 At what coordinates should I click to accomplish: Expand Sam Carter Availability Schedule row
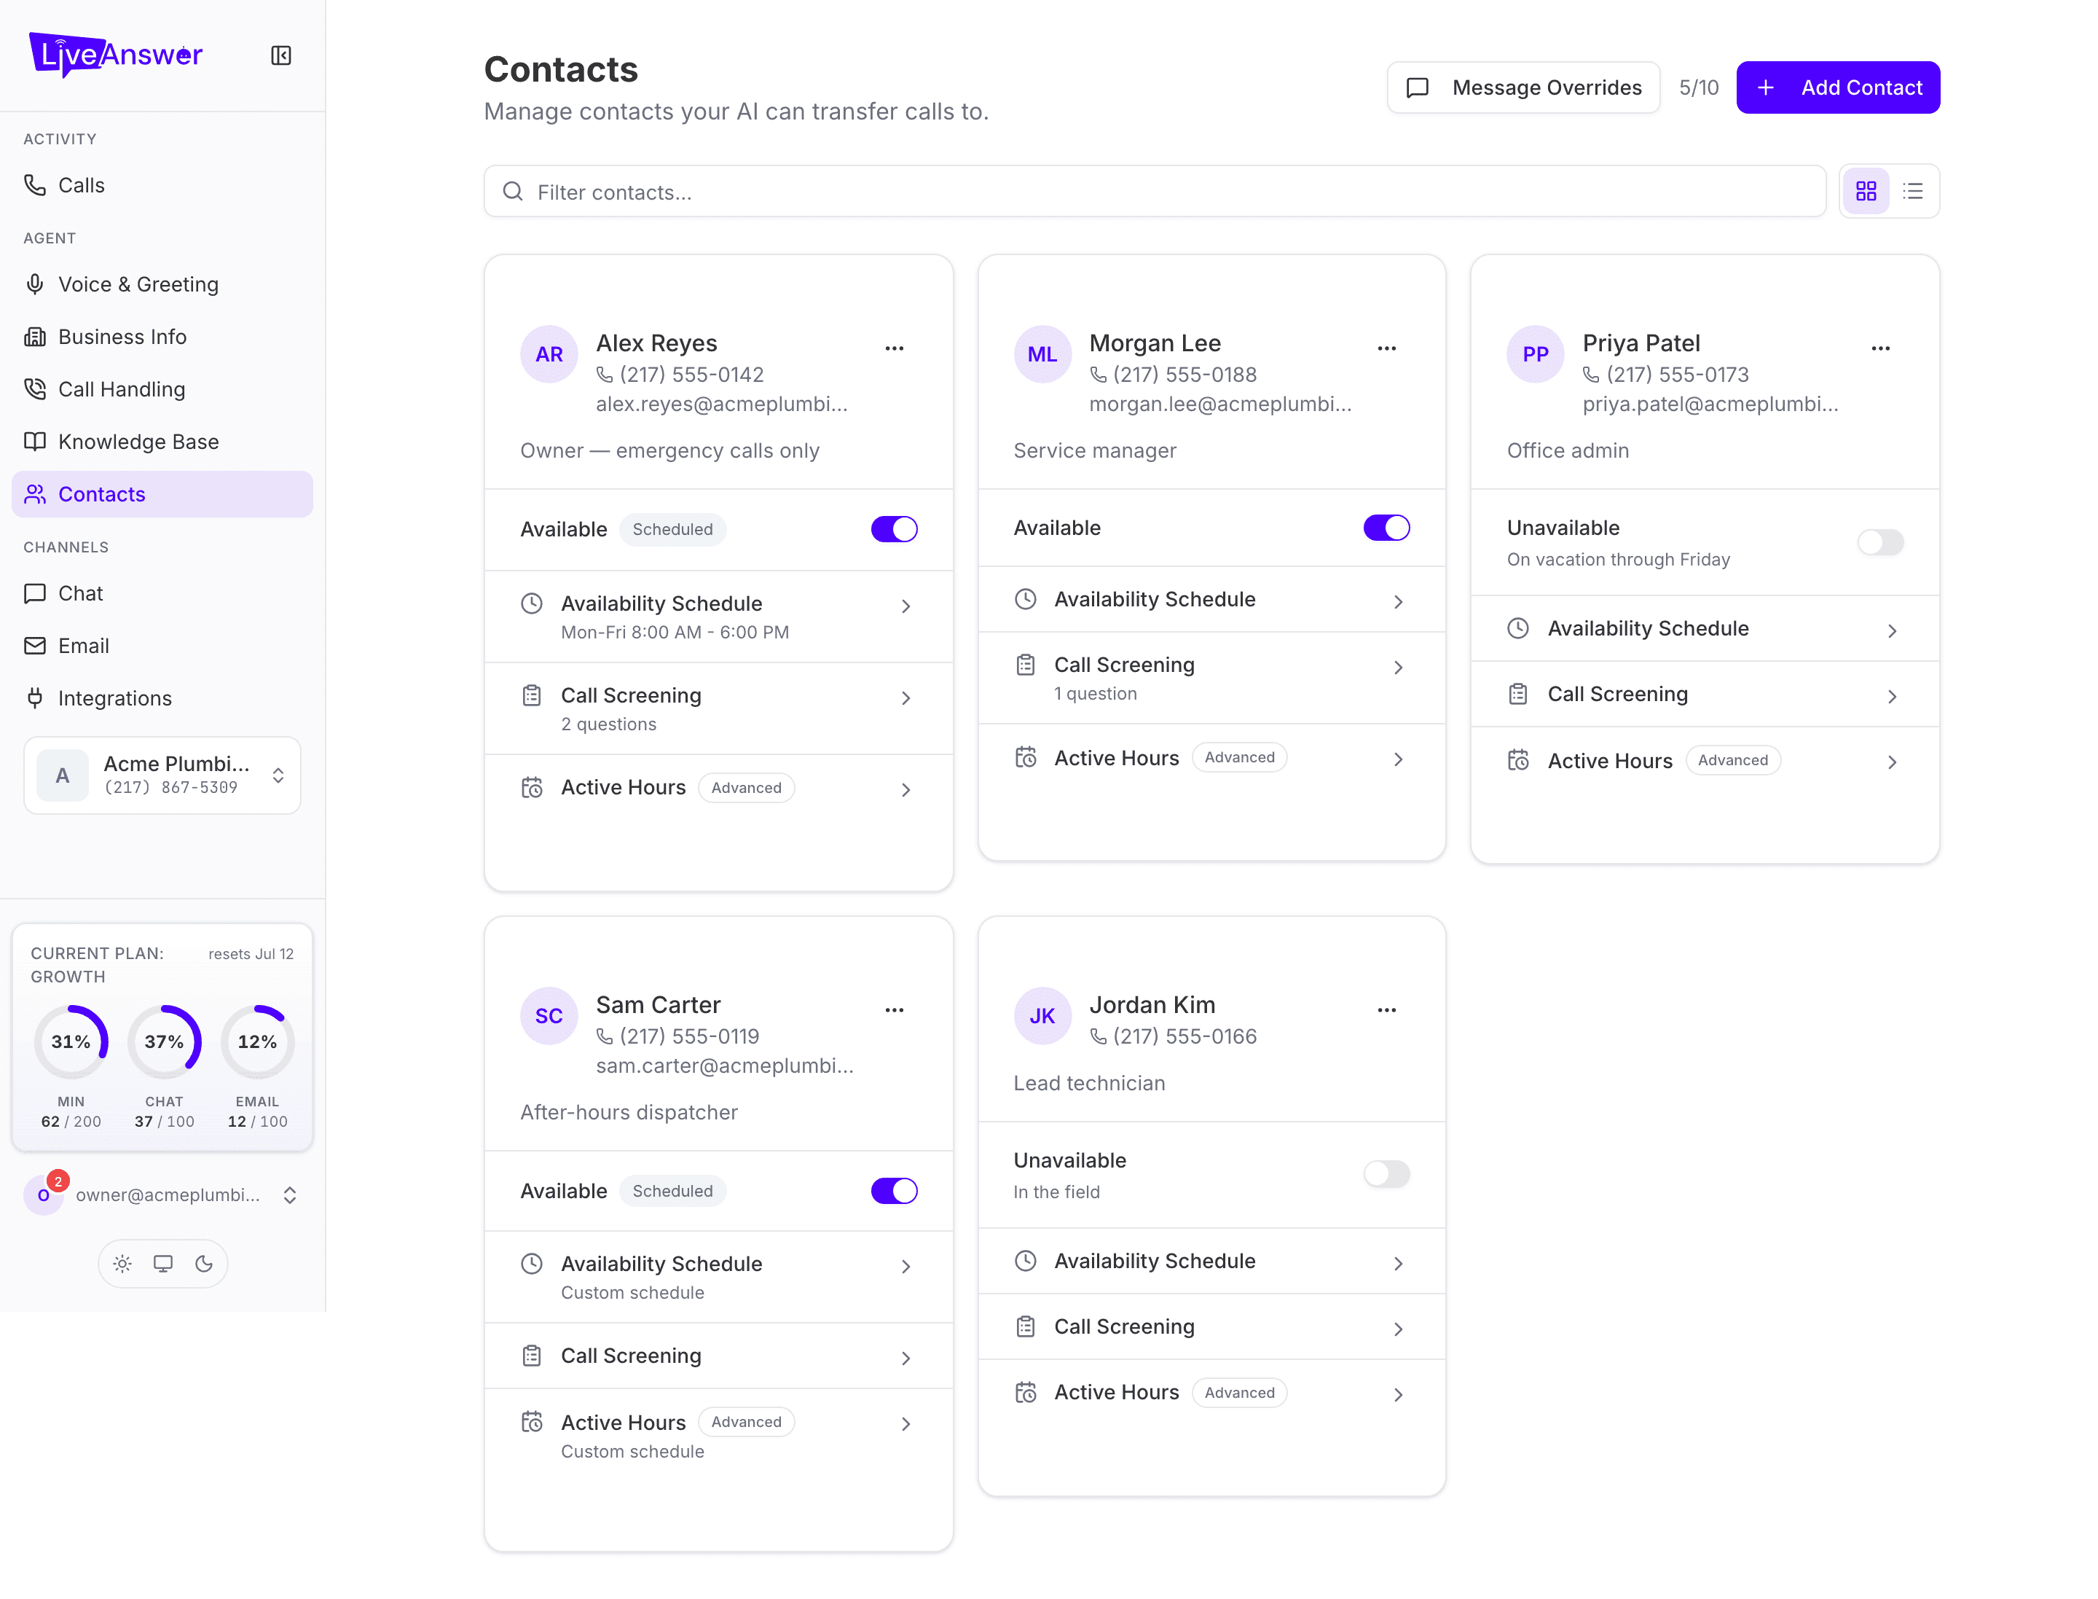[x=718, y=1276]
